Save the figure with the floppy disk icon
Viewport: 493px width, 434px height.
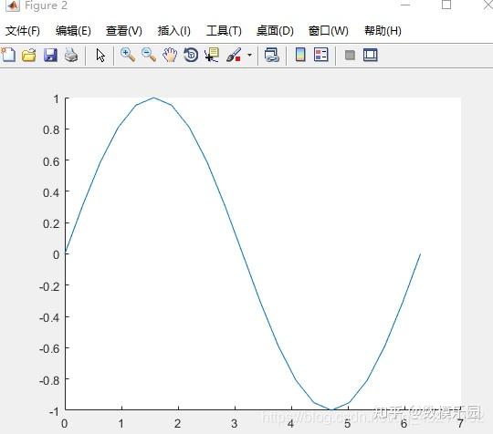(50, 56)
